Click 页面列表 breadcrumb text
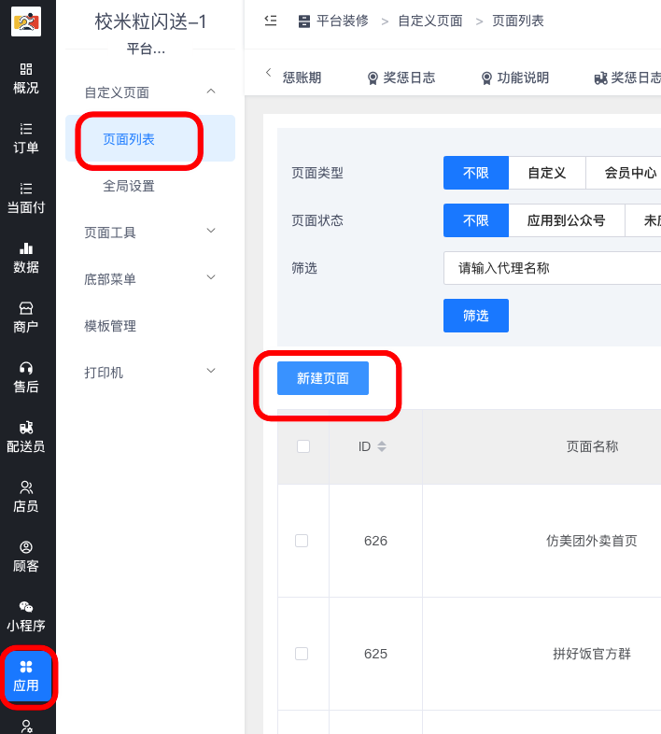661x734 pixels. tap(518, 21)
